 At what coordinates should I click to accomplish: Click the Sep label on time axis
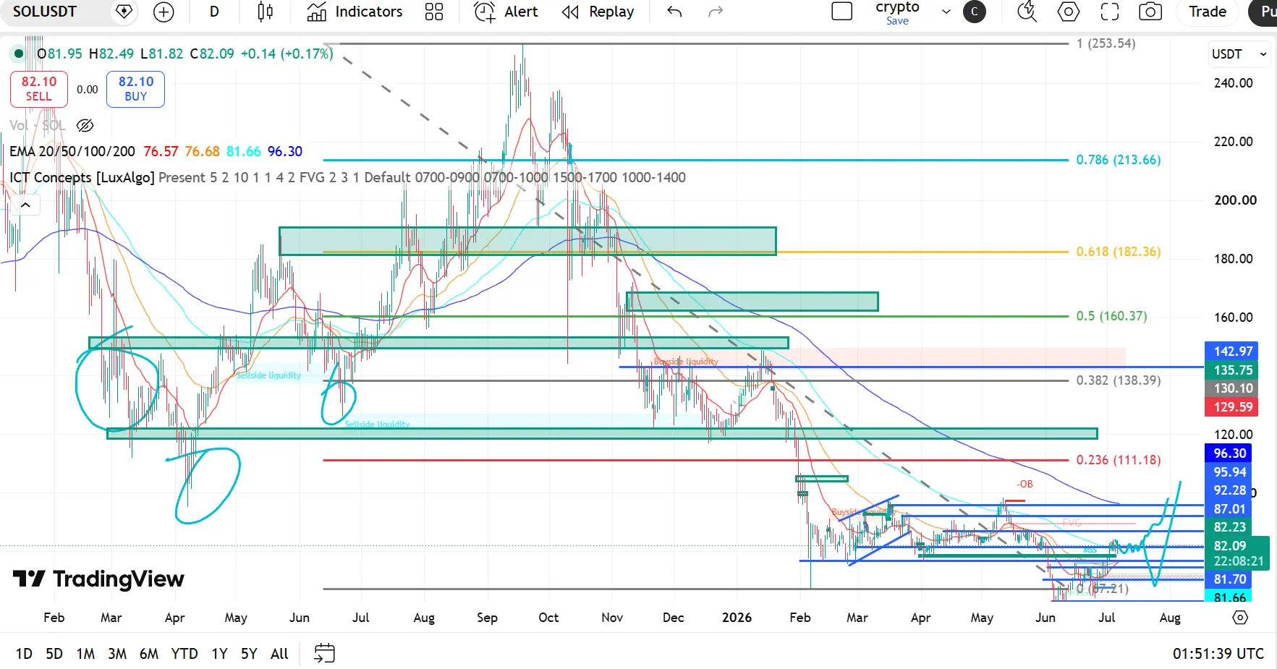click(x=487, y=618)
